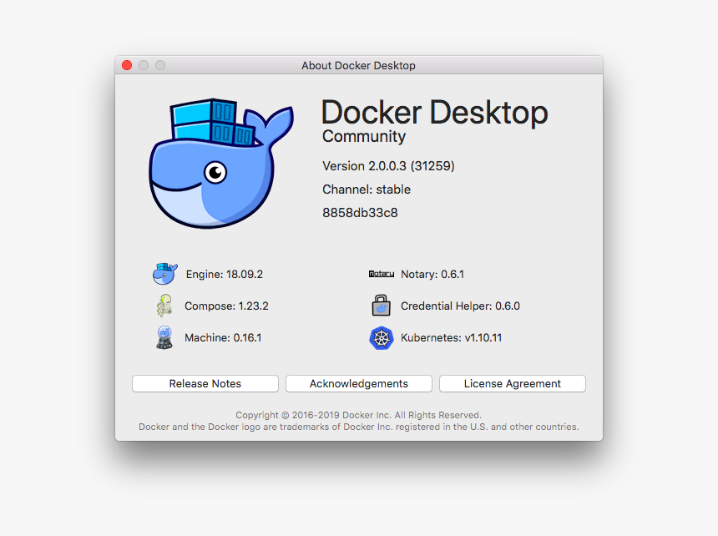Image resolution: width=718 pixels, height=536 pixels.
Task: Click the "Community" edition label
Action: 364,136
